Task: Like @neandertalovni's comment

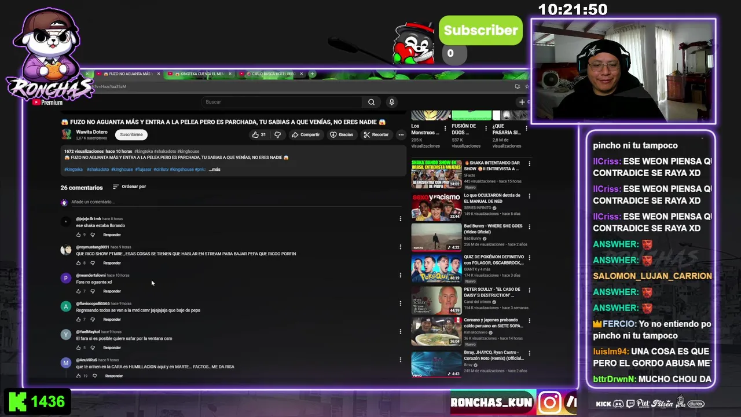Action: pos(78,291)
